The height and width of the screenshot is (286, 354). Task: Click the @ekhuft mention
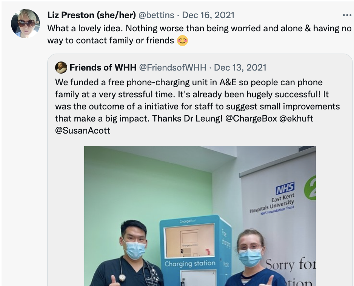point(296,118)
